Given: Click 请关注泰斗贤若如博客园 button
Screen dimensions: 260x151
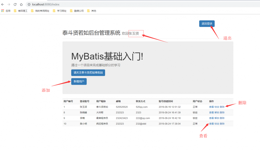Looking at the screenshot, I should pyautogui.click(x=88, y=73).
